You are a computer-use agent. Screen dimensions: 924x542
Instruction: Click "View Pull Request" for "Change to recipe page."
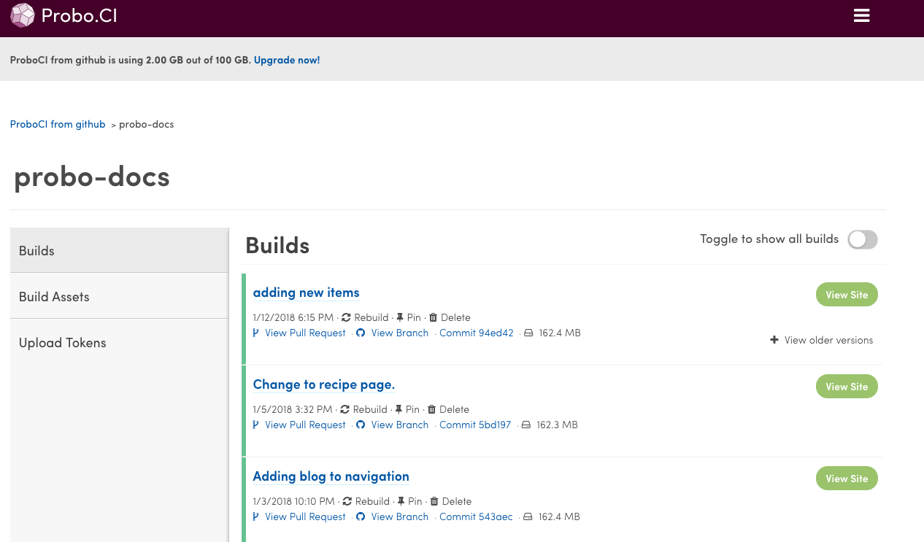pos(305,425)
